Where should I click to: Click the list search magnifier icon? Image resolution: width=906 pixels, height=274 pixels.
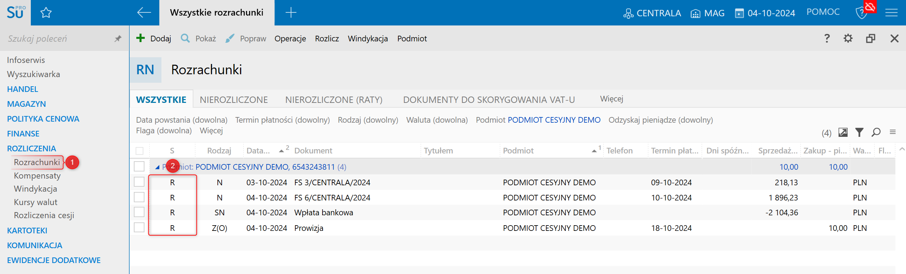coord(876,132)
